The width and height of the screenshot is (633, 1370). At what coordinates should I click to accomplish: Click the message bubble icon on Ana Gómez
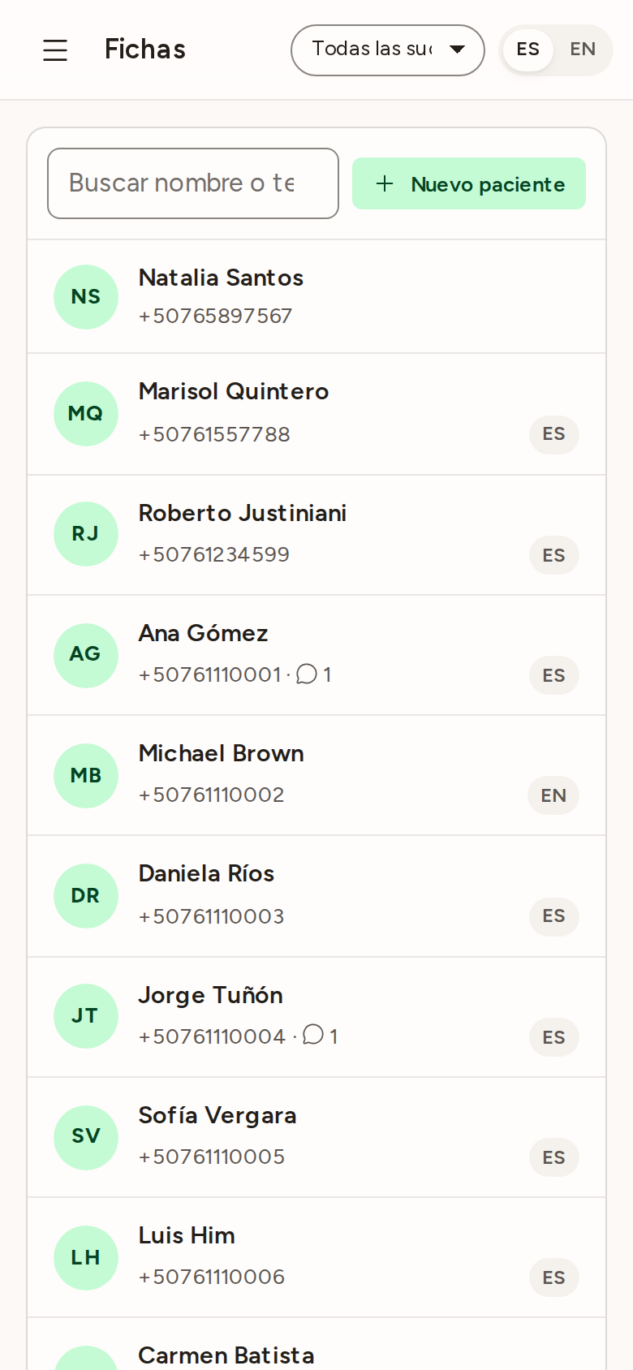click(x=307, y=674)
